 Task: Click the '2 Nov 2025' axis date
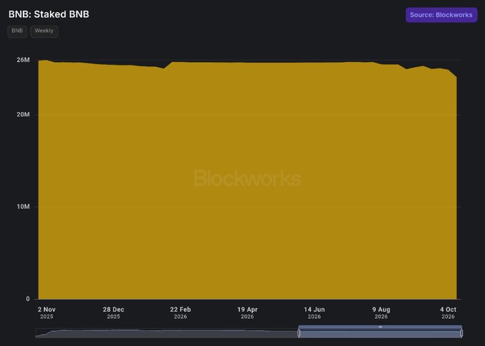click(46, 313)
